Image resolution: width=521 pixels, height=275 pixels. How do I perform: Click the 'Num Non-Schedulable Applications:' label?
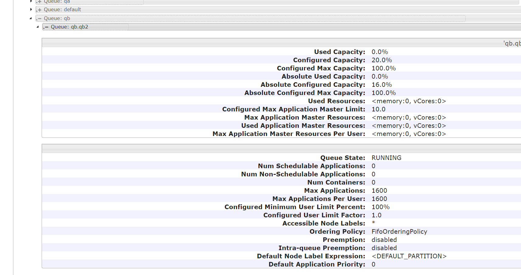(303, 174)
